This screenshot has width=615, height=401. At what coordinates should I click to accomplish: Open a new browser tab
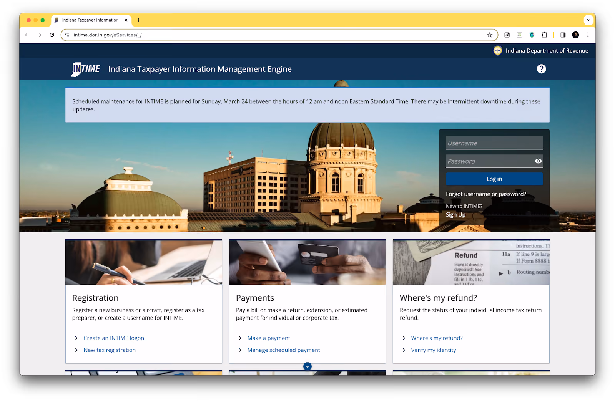[x=138, y=20]
